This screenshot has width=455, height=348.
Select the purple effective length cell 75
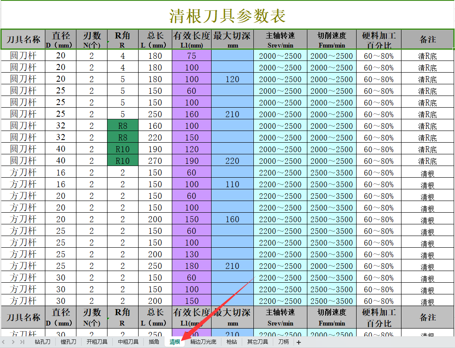coord(192,55)
